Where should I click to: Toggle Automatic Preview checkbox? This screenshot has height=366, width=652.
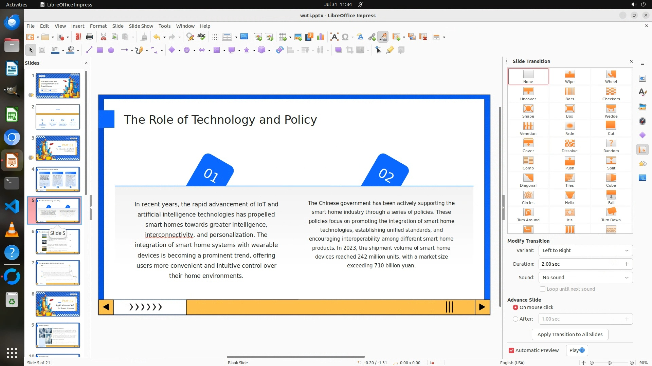pyautogui.click(x=511, y=350)
